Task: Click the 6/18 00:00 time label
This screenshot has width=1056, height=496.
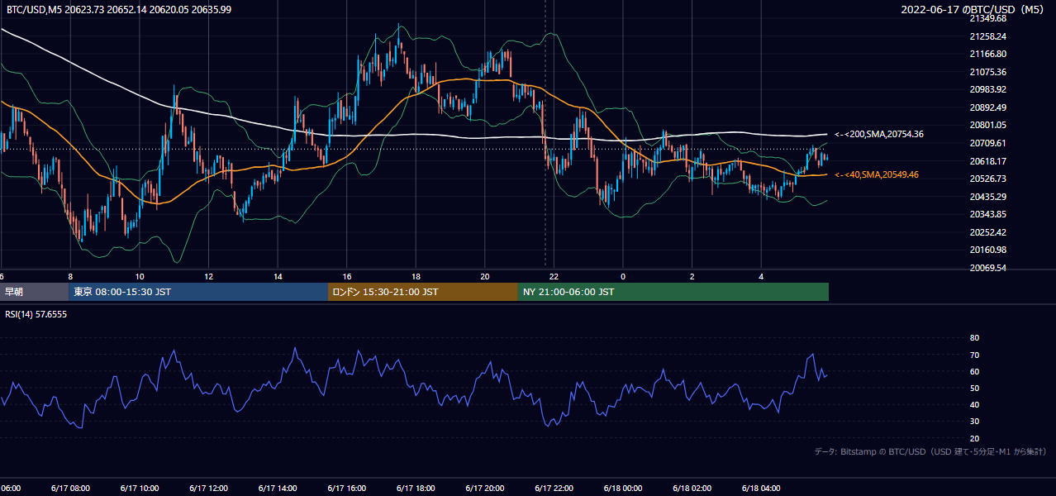Action: [x=622, y=488]
